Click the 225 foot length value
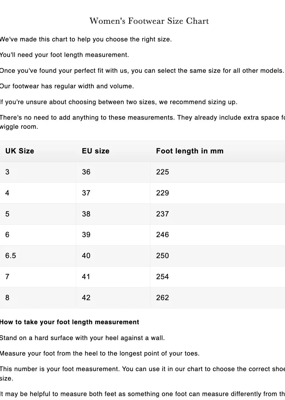Image resolution: width=285 pixels, height=400 pixels. pos(162,172)
